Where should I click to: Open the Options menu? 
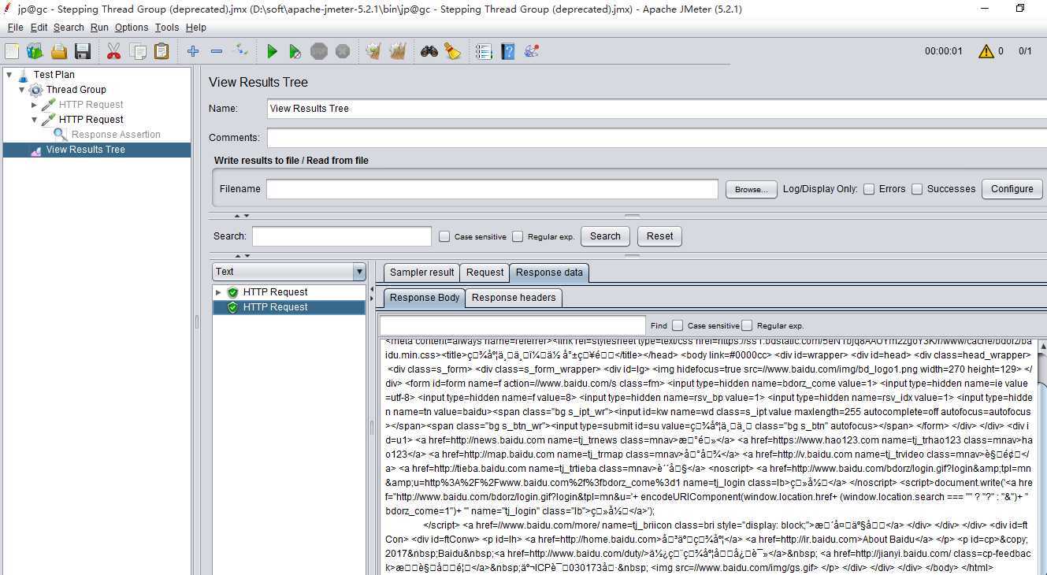point(132,28)
